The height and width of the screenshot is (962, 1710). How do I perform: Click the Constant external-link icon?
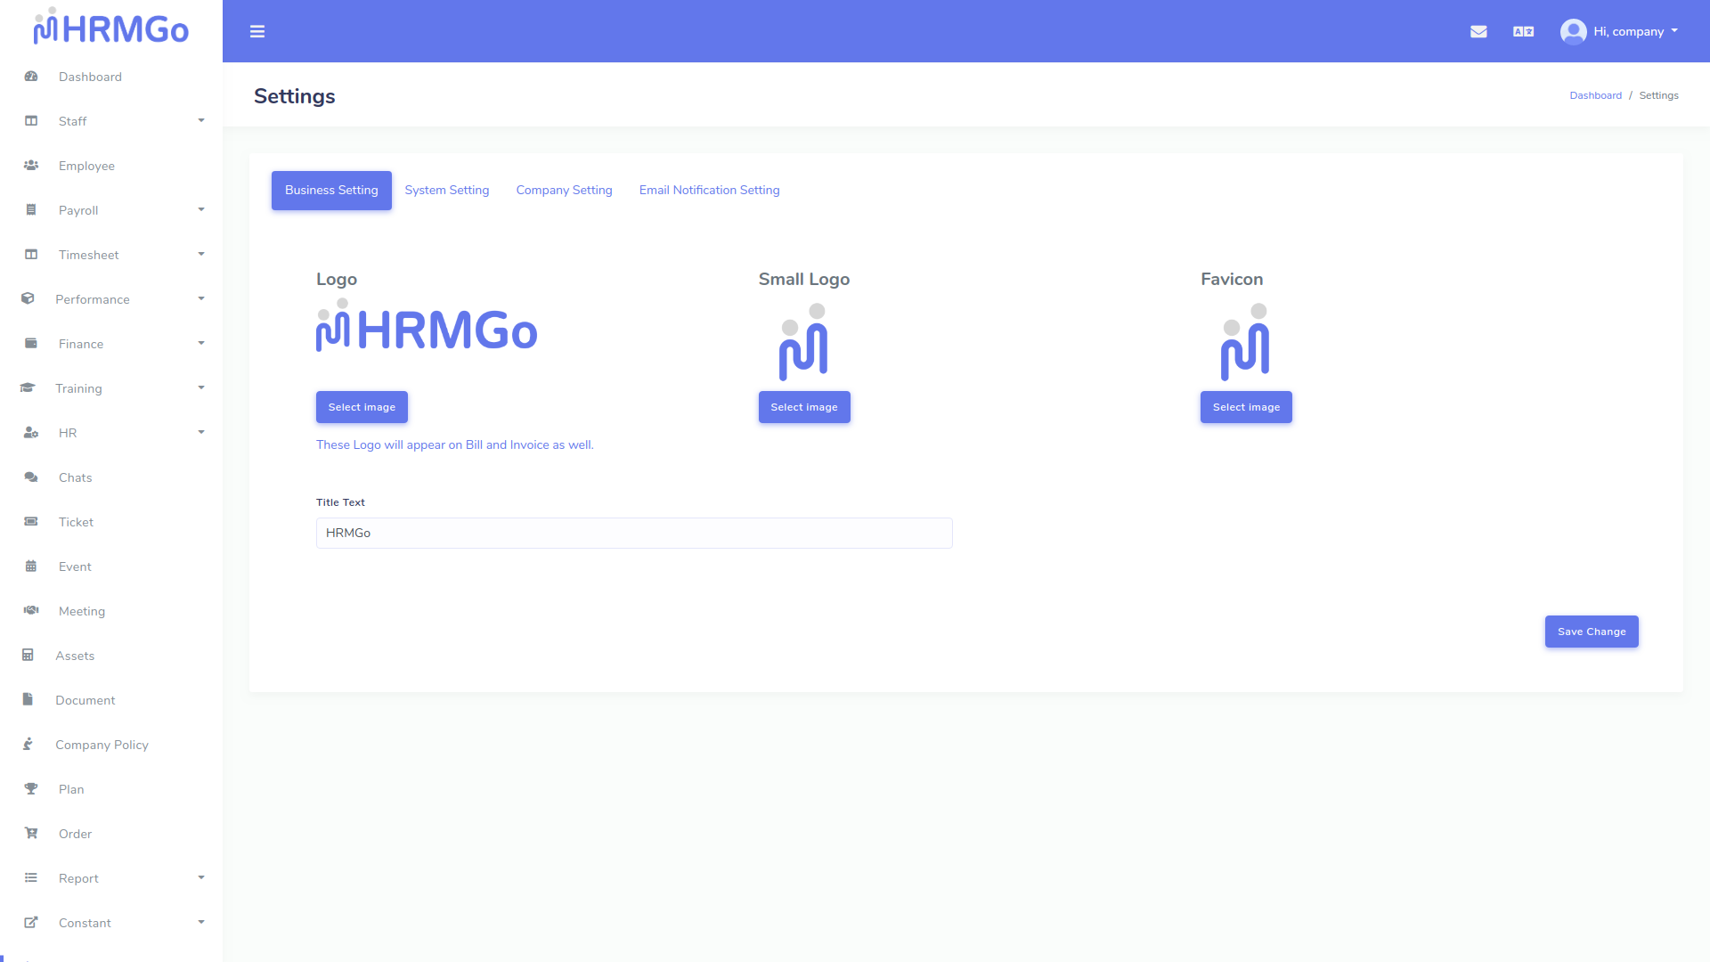click(31, 923)
